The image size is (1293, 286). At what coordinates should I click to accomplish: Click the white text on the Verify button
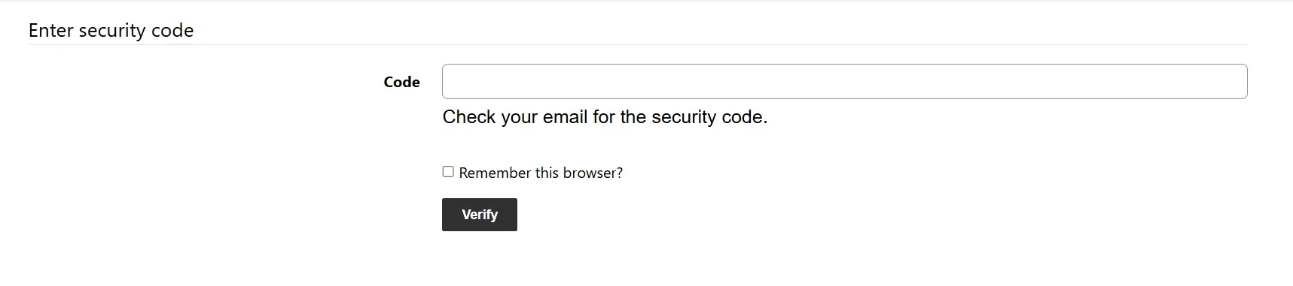coord(480,215)
